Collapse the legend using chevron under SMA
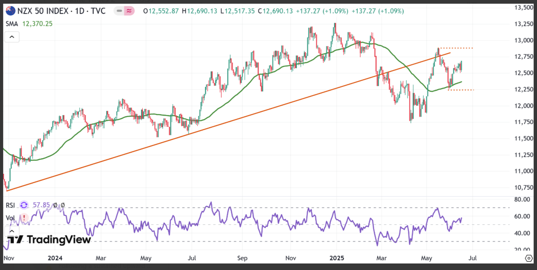537x270 pixels. 11,37
